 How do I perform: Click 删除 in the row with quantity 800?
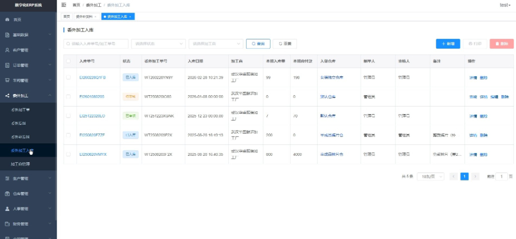[x=483, y=155]
